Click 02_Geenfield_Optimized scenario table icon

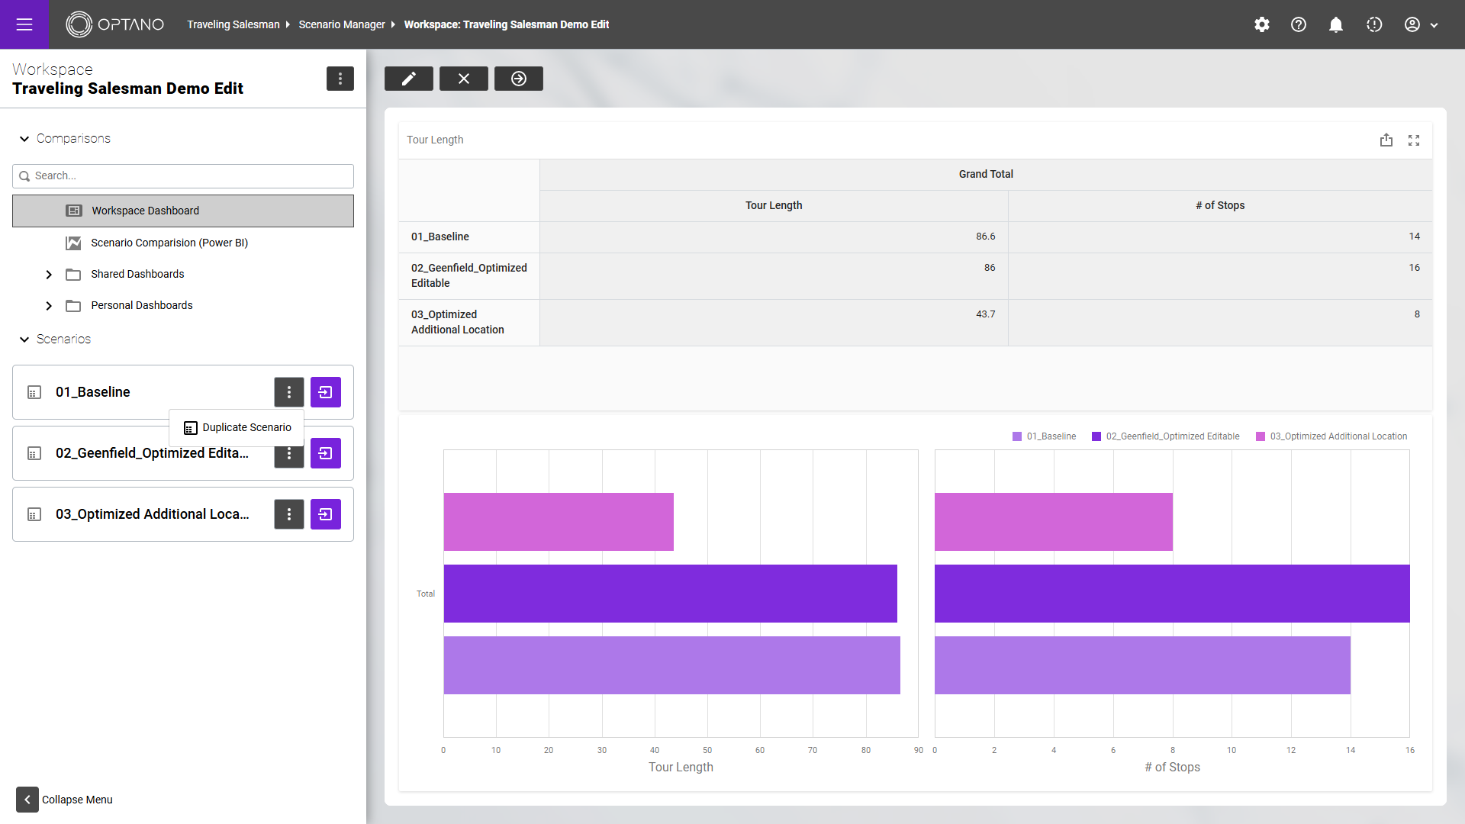pos(34,453)
